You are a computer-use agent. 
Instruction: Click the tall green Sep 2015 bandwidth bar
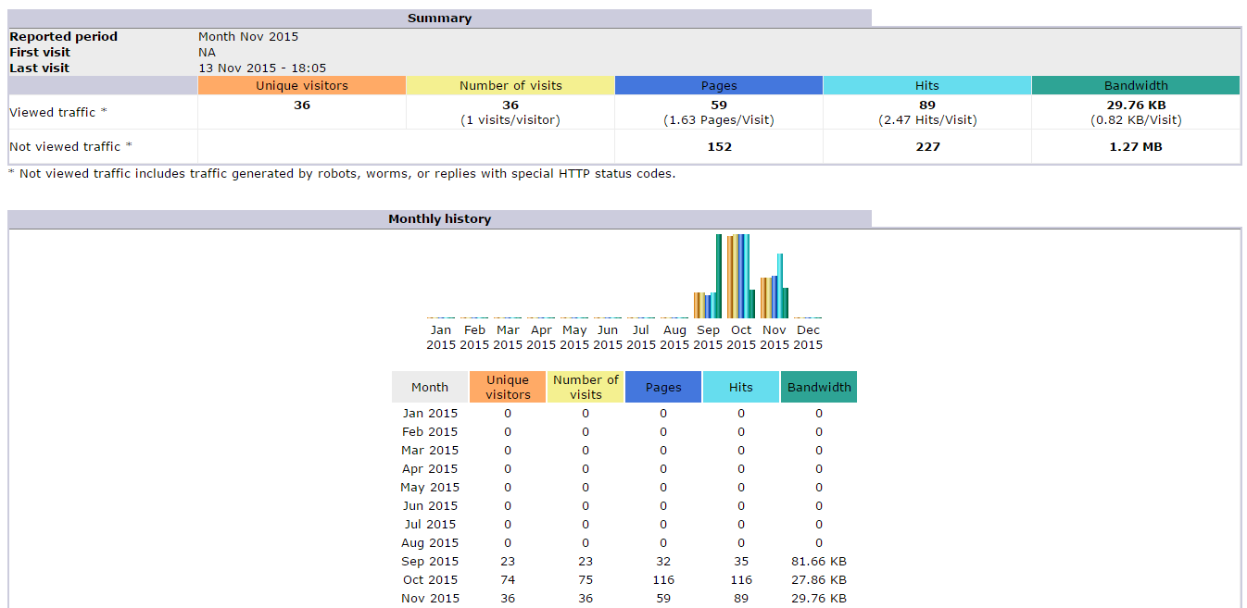[719, 276]
